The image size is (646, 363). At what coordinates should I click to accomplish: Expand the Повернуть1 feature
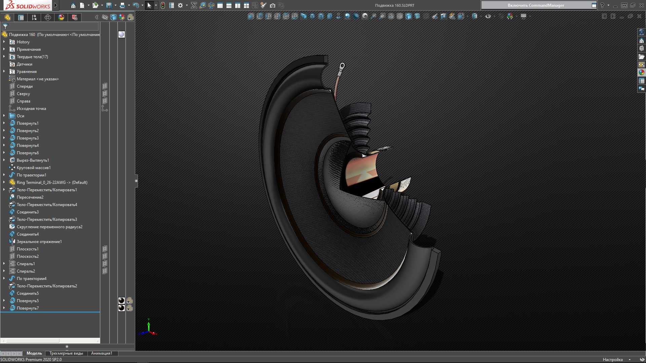pos(4,123)
